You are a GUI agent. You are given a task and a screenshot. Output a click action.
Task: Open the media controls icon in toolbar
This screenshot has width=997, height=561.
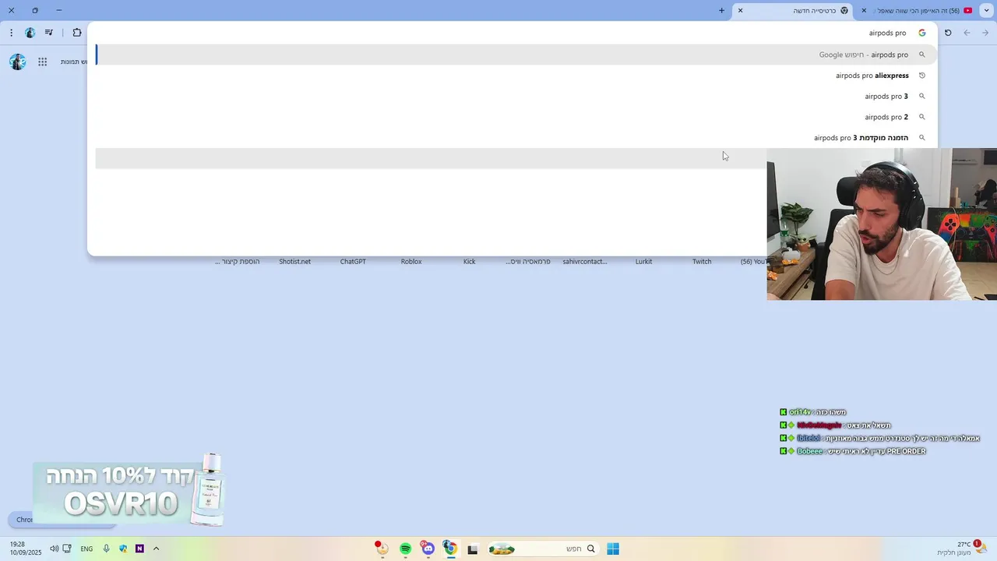(49, 33)
